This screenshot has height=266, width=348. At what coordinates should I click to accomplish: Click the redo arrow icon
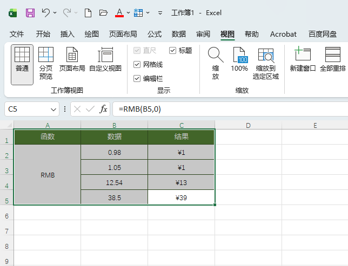pos(67,13)
